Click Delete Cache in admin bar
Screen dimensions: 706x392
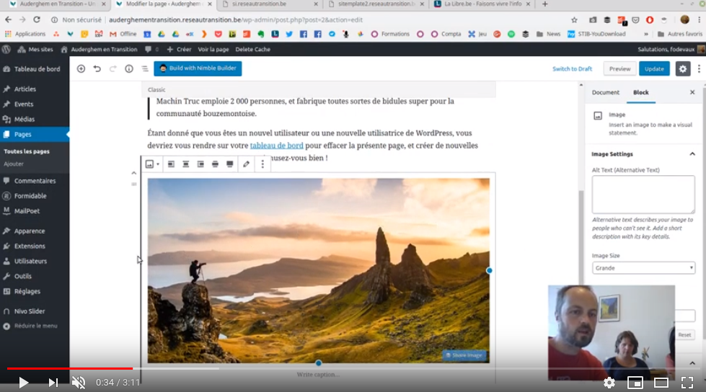252,49
